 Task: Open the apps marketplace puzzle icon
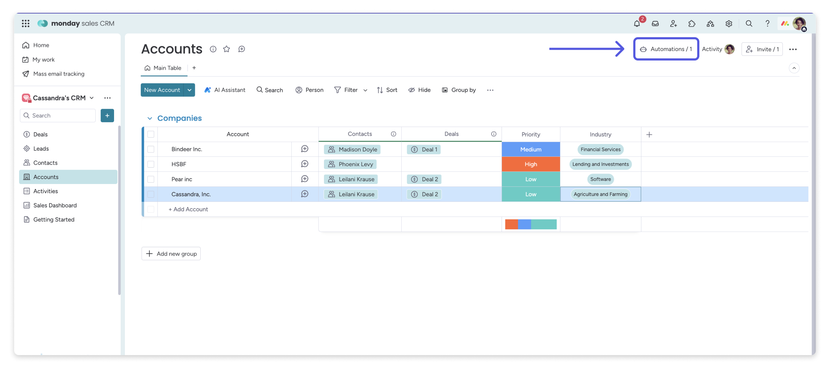[x=692, y=23]
